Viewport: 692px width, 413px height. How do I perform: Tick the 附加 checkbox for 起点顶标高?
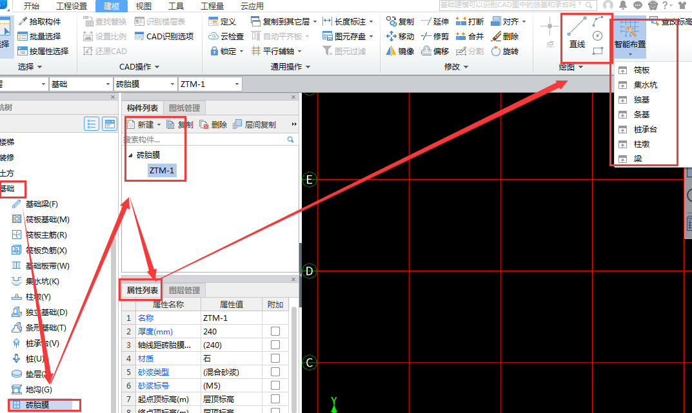275,399
